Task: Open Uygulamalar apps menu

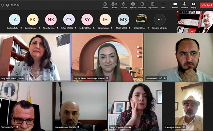Action: pyautogui.click(x=153, y=5)
